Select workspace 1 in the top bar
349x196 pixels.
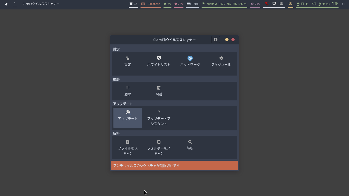point(15,4)
